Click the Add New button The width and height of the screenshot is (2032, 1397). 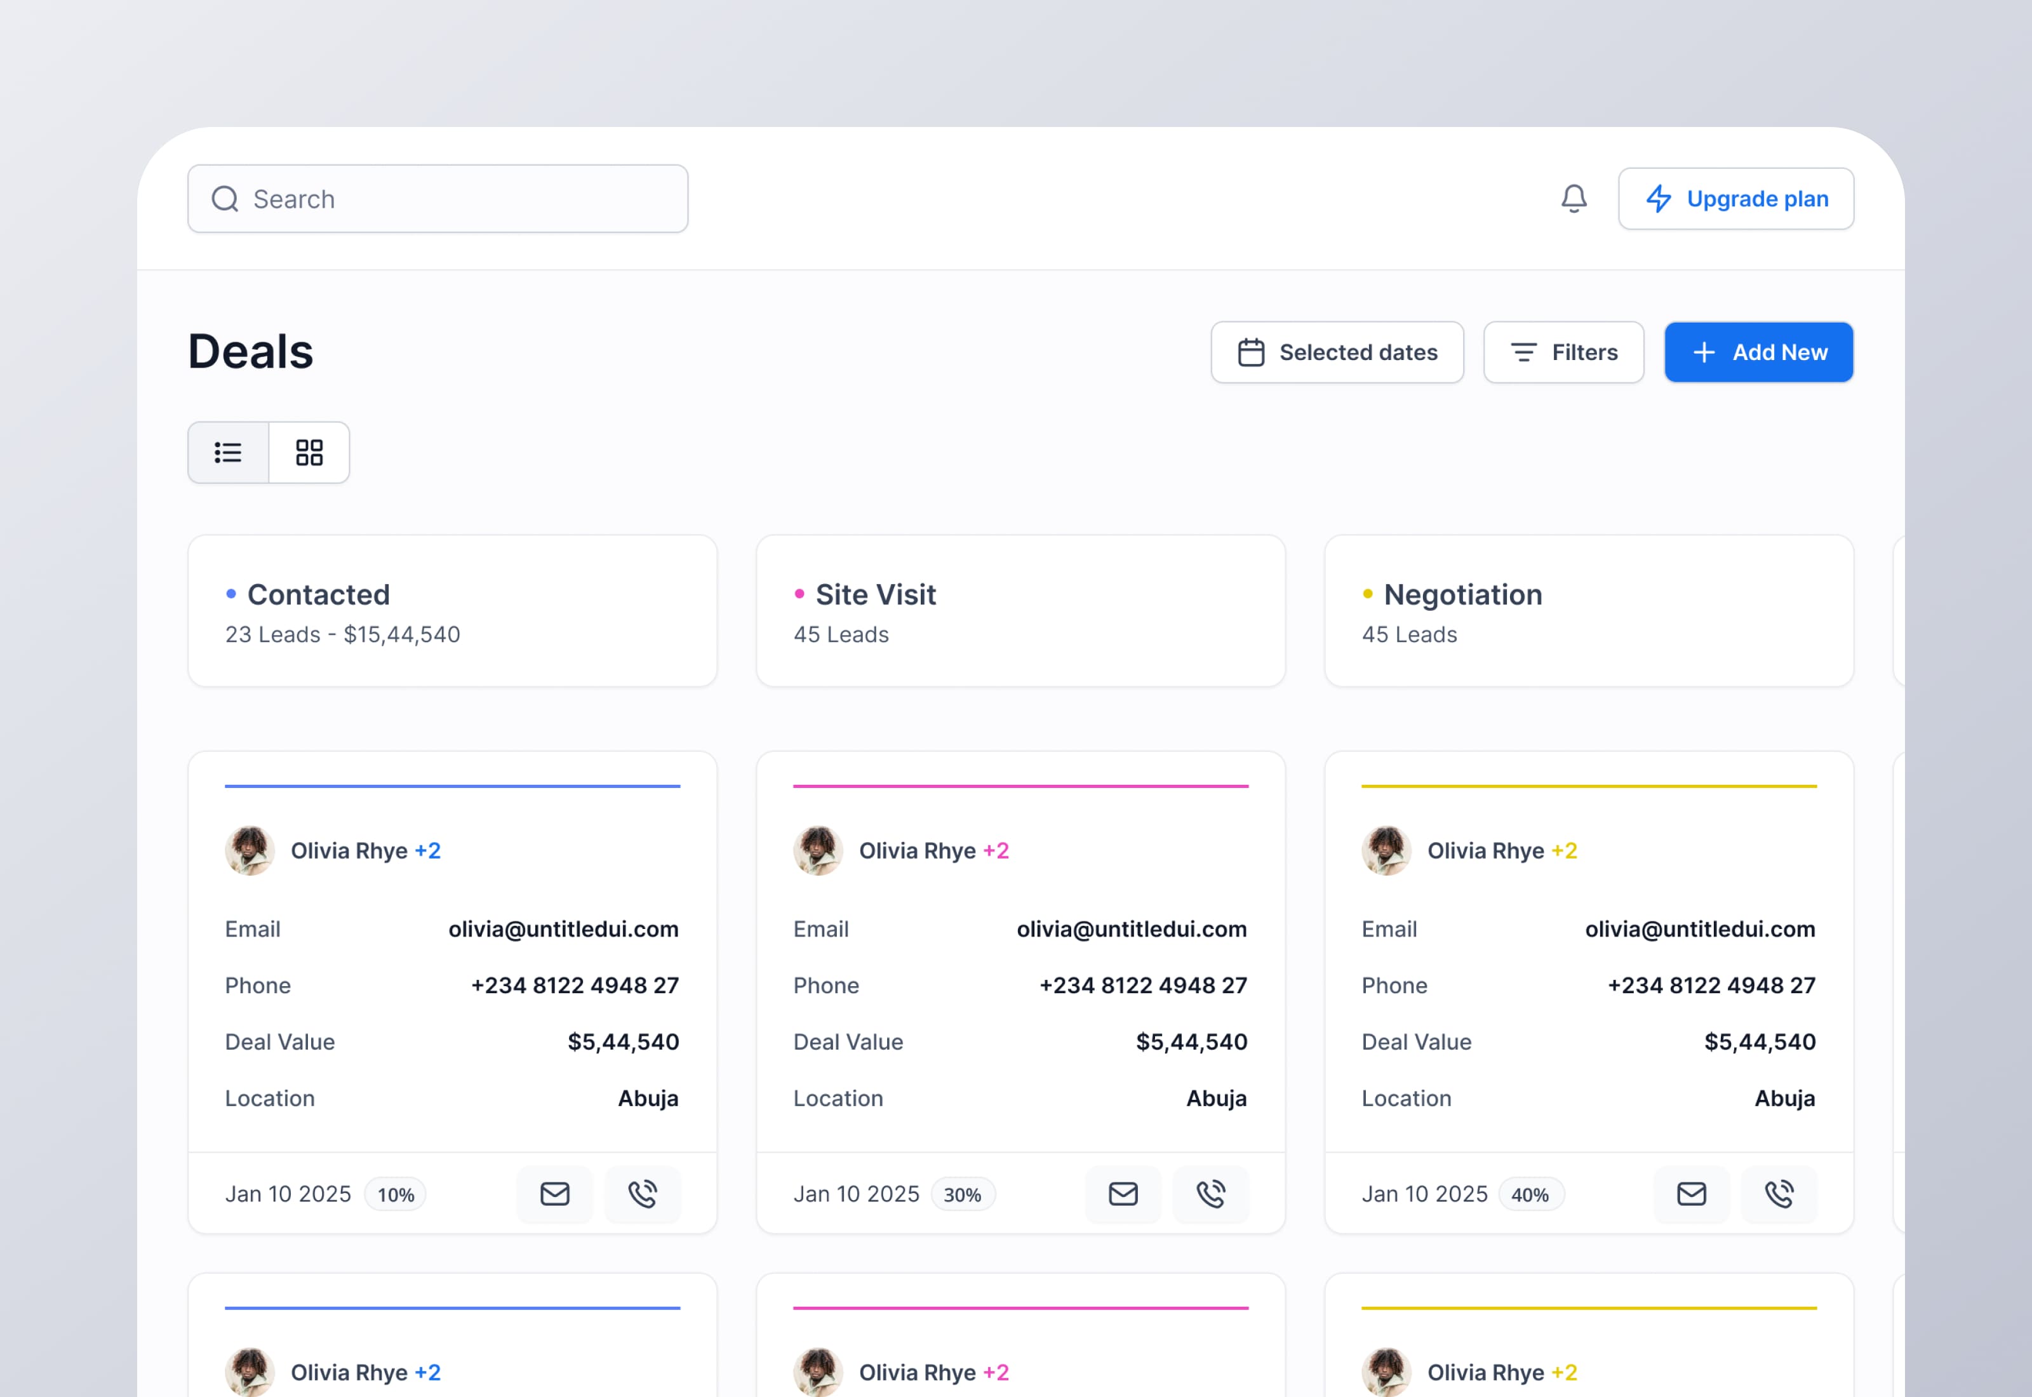pos(1758,352)
